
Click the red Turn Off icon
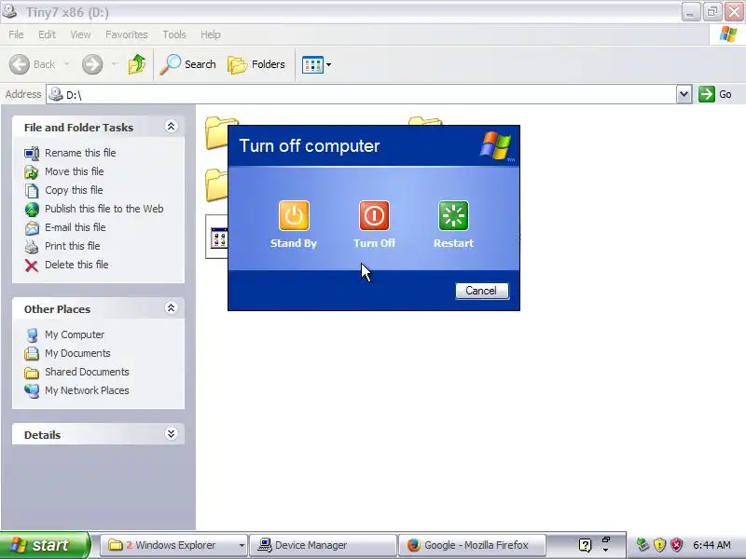click(x=374, y=216)
